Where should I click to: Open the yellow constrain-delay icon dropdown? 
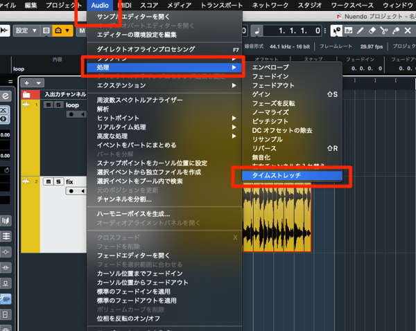click(67, 30)
